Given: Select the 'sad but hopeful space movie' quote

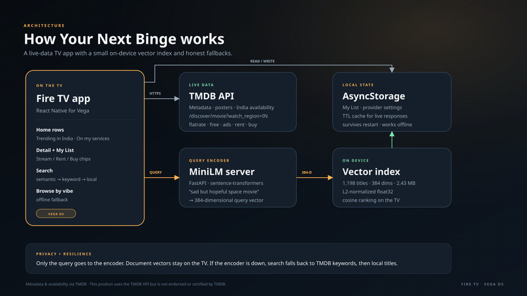Looking at the screenshot, I should 224,191.
